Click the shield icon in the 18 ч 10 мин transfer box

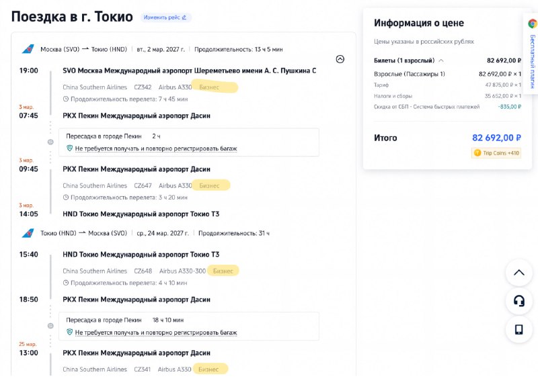click(69, 332)
